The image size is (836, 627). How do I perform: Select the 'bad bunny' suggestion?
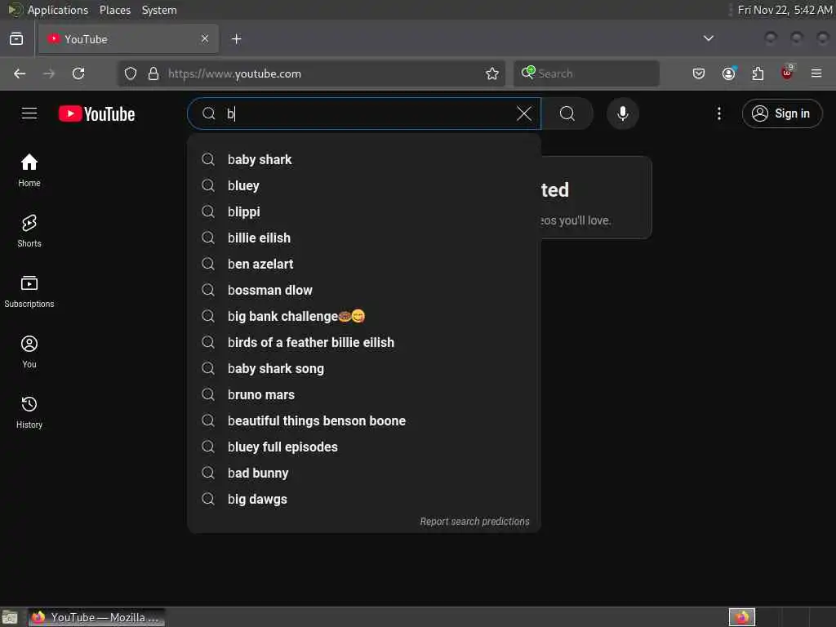364,473
